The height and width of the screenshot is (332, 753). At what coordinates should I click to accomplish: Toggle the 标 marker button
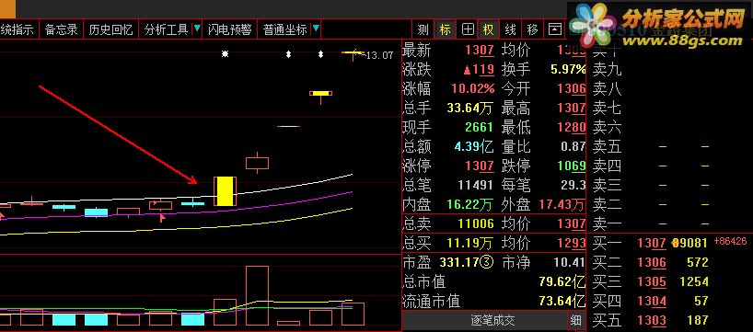point(446,29)
